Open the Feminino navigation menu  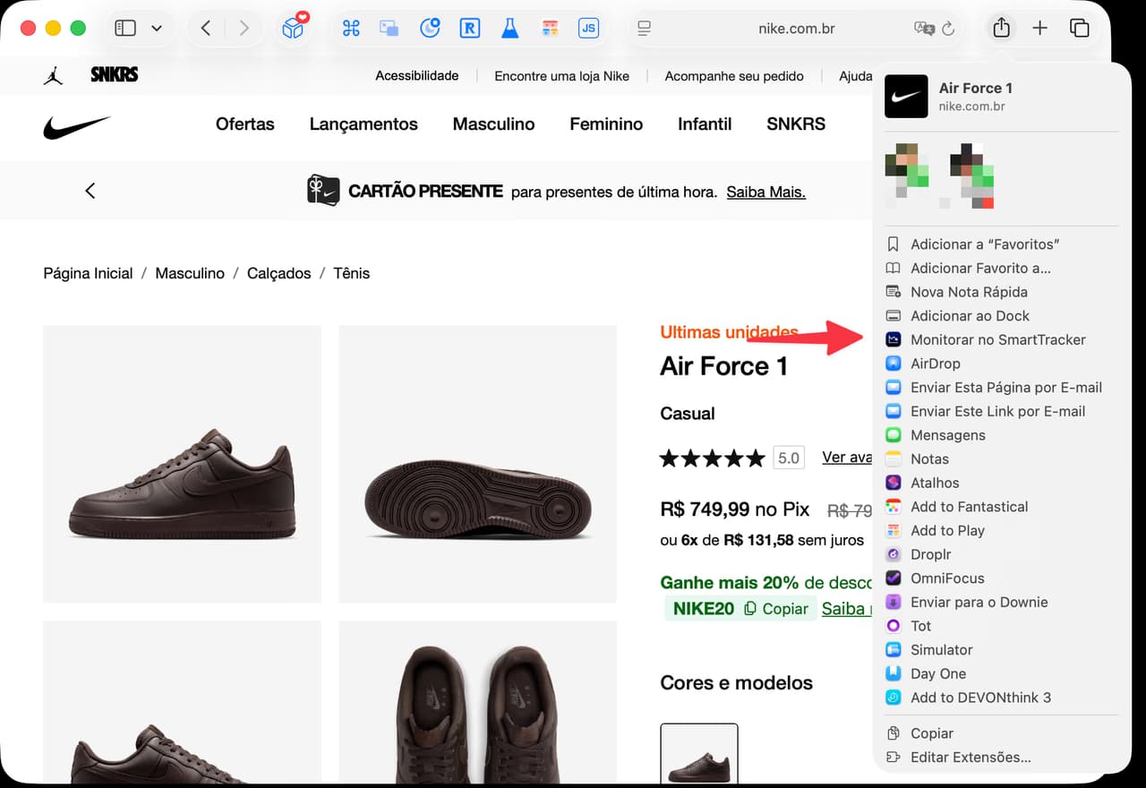point(606,124)
